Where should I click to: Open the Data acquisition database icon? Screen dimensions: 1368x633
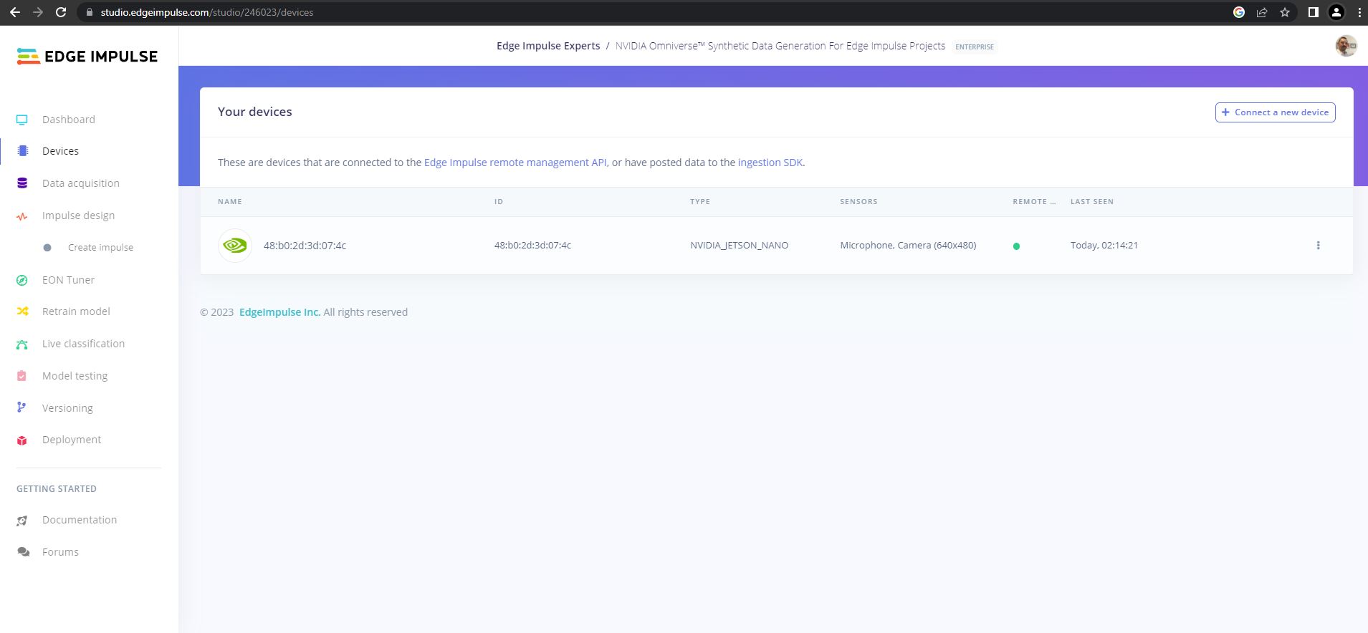point(22,183)
